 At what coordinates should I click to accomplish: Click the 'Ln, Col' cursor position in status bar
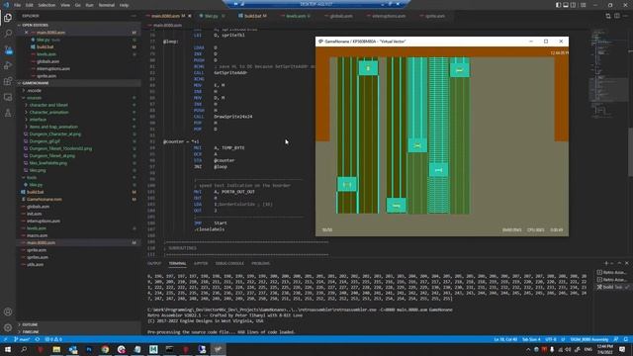click(x=505, y=339)
